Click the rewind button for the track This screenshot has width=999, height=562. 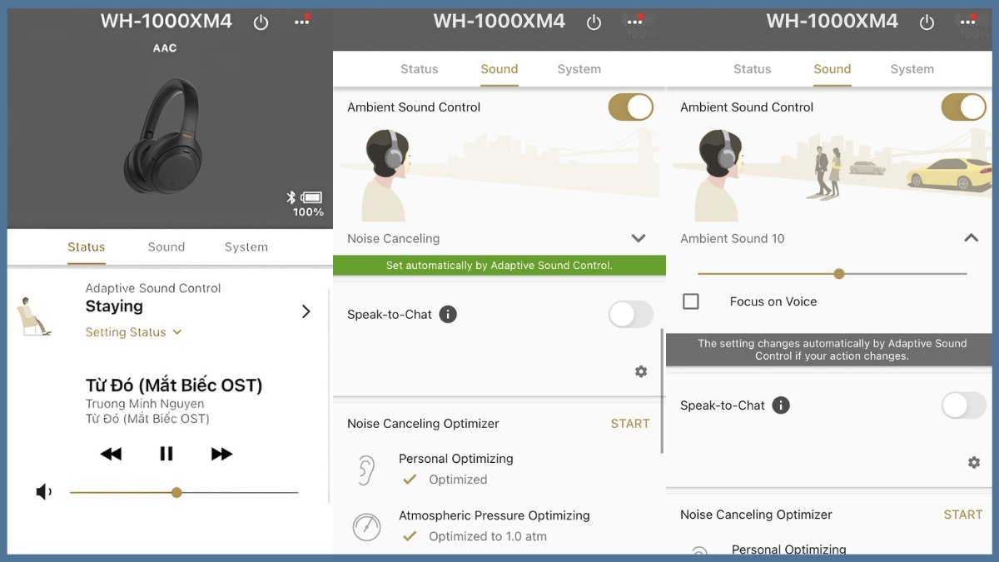pyautogui.click(x=111, y=454)
